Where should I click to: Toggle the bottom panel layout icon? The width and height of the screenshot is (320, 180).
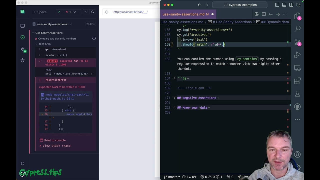point(284,5)
